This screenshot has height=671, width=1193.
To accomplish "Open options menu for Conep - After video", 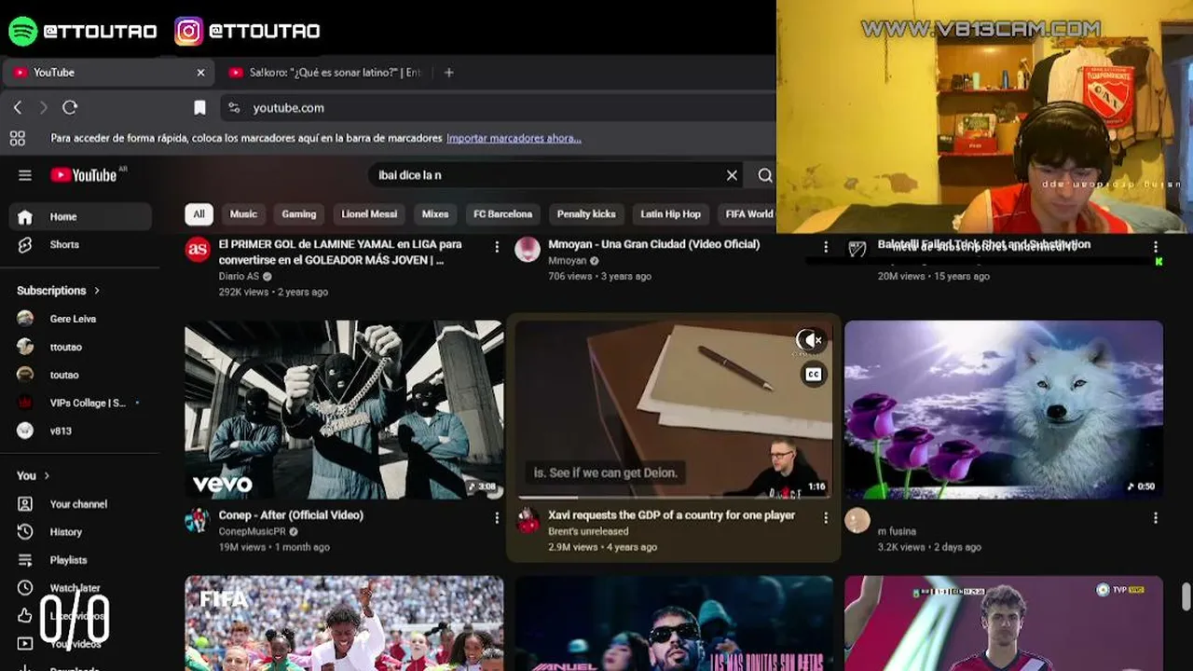I will click(x=497, y=517).
